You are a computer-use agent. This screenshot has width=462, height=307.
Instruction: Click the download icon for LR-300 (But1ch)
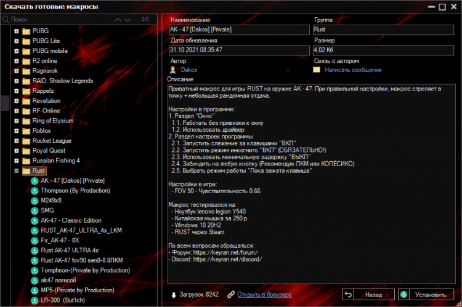coord(34,300)
